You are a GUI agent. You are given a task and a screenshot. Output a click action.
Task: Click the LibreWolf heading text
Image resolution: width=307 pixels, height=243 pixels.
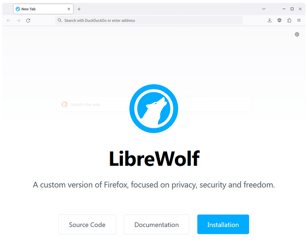click(x=154, y=158)
